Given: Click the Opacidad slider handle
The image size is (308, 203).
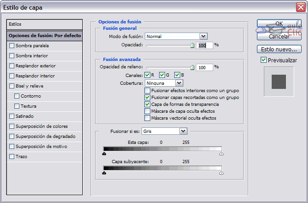Looking at the screenshot, I should click(193, 45).
